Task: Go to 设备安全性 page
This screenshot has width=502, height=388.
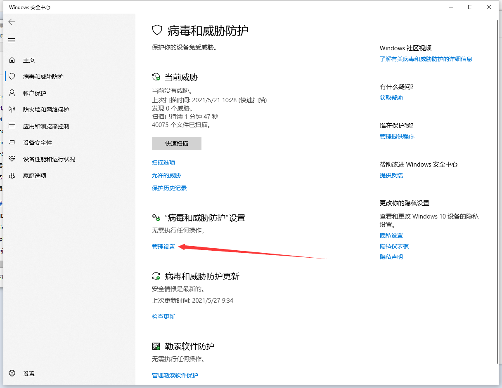Action: (x=38, y=143)
